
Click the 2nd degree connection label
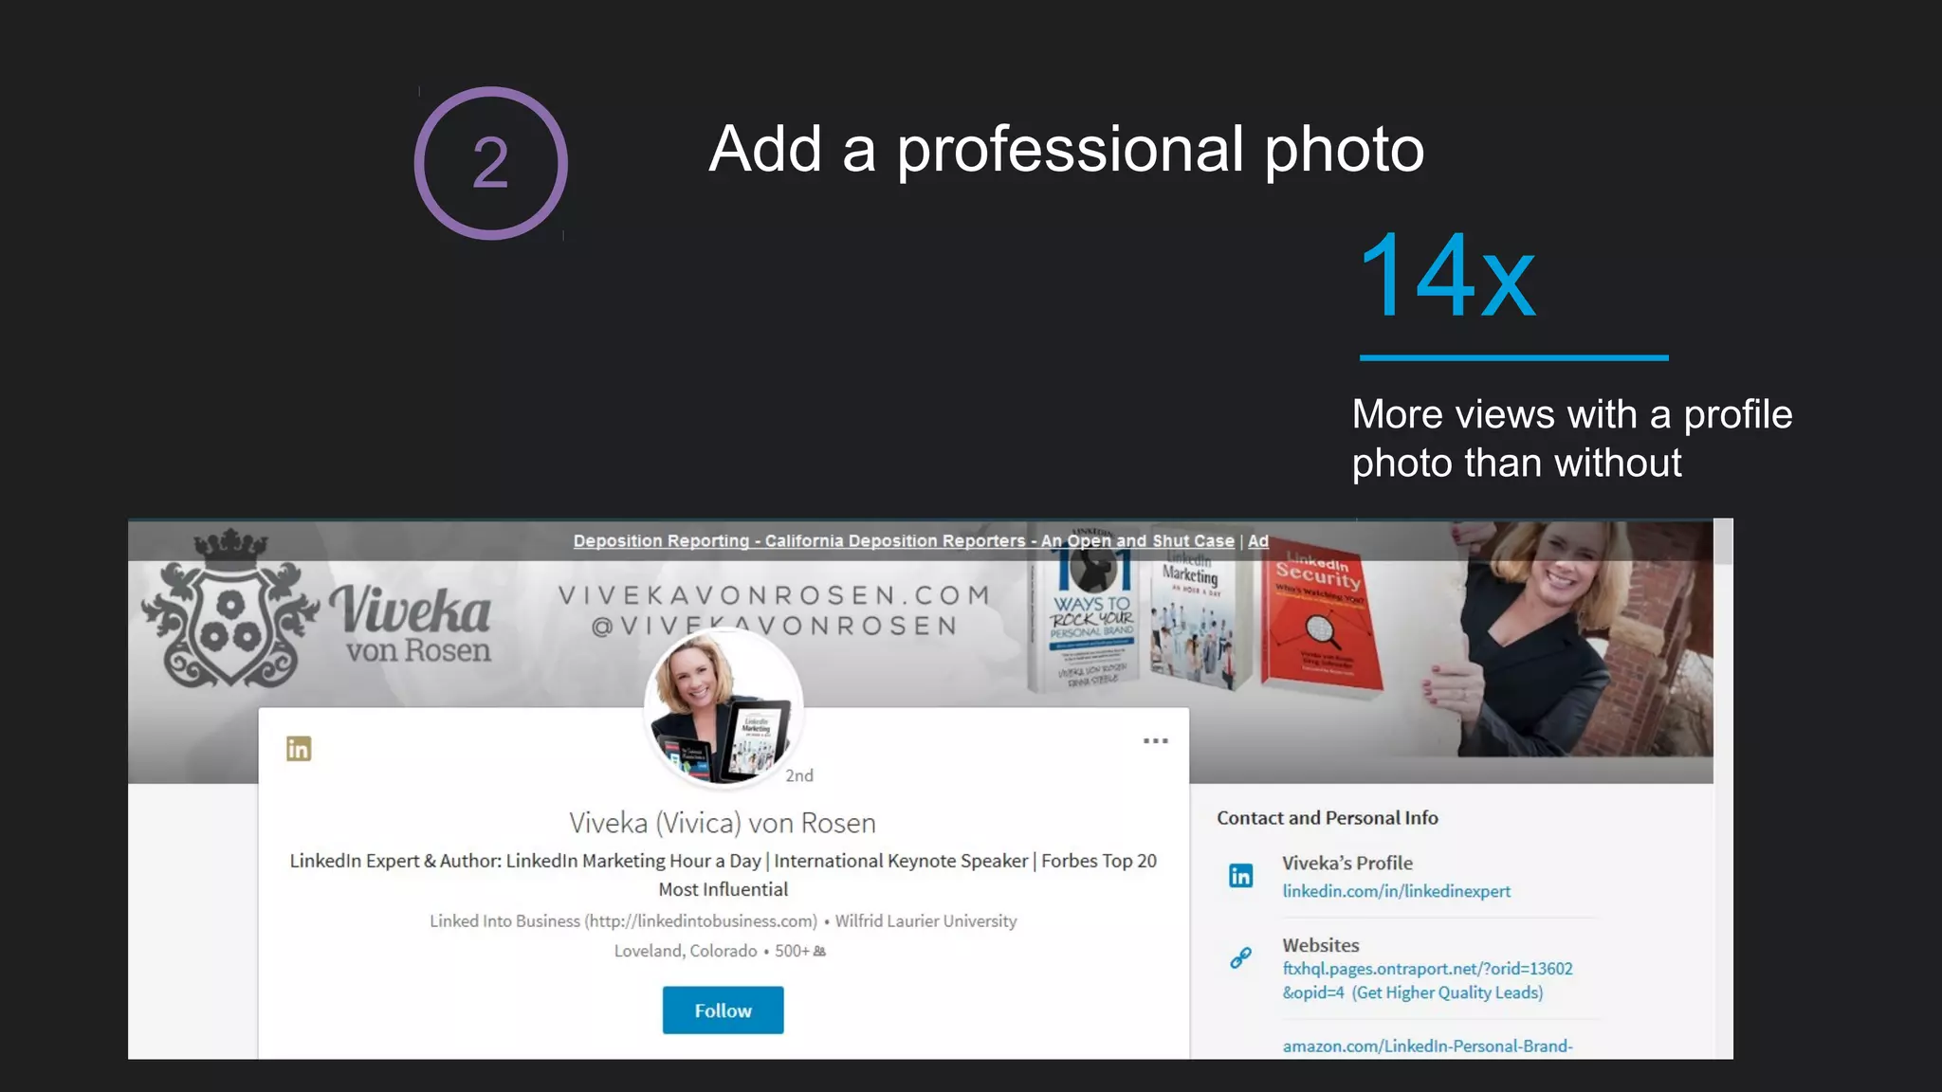(x=799, y=775)
